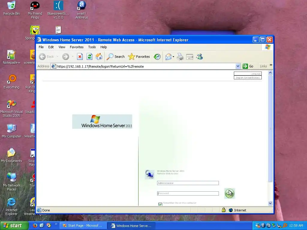Open the File menu
This screenshot has width=307, height=230.
41,47
